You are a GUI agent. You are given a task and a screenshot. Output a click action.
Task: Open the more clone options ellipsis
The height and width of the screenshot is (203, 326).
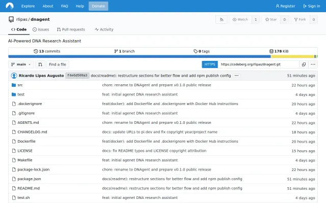click(313, 64)
